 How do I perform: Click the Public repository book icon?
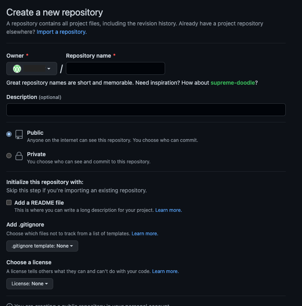[19, 134]
